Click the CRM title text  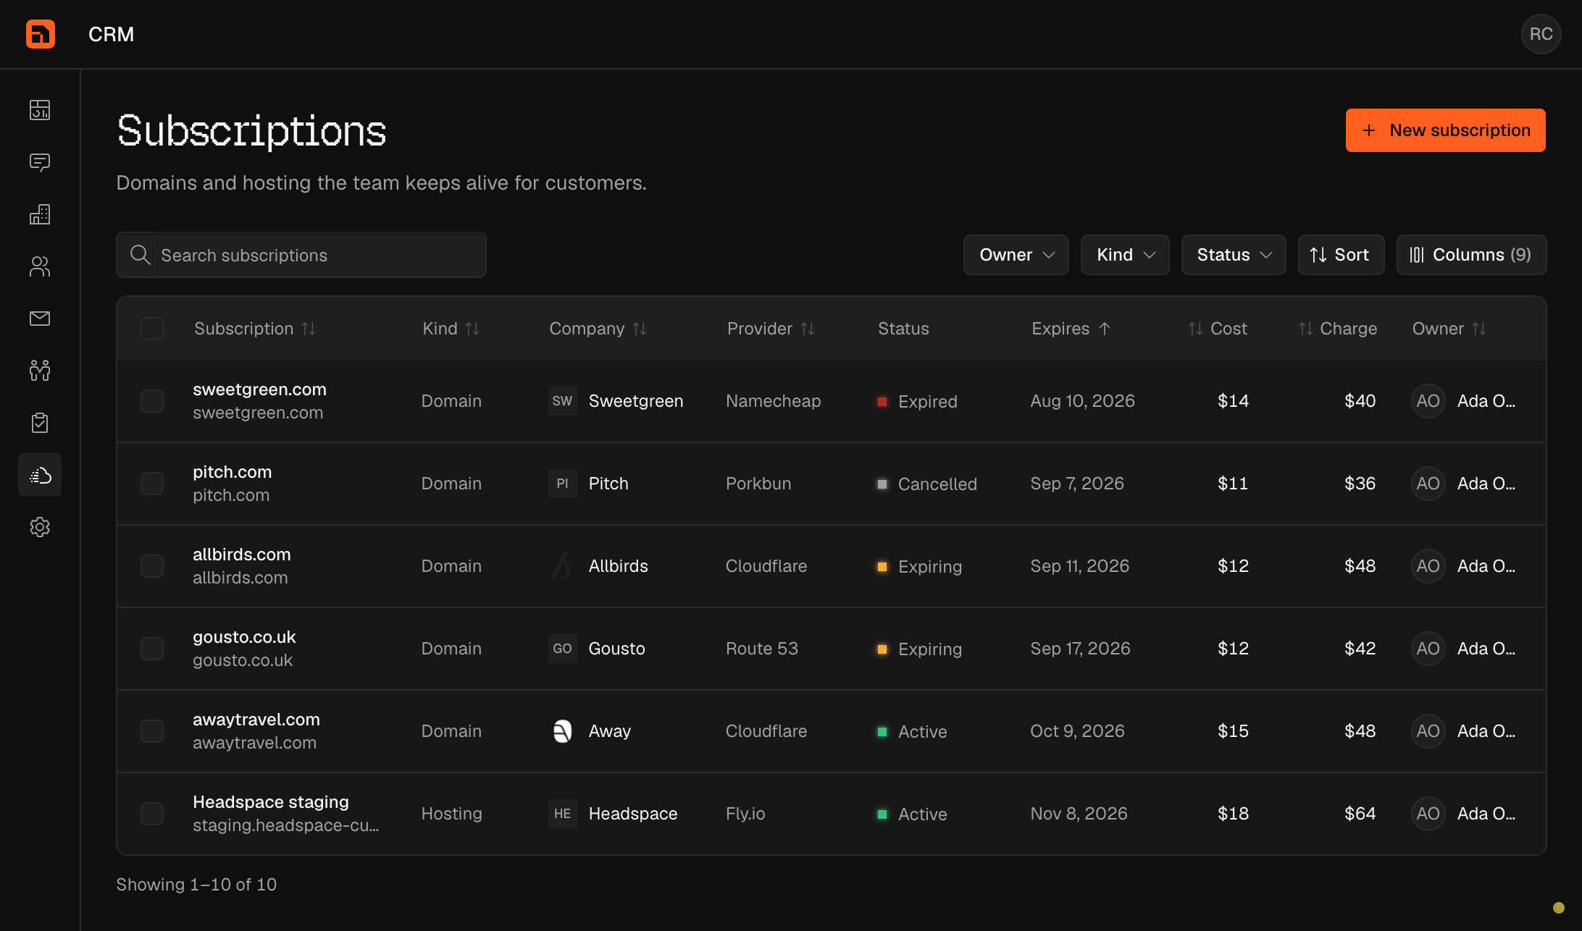click(x=111, y=34)
